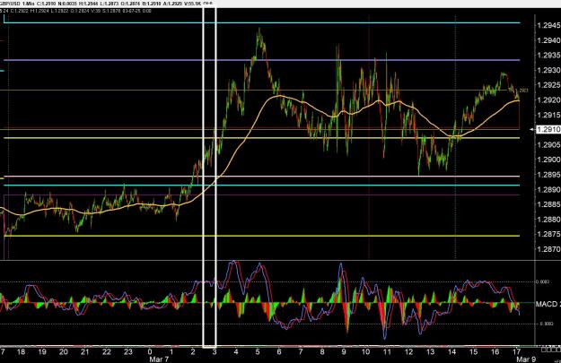The image size is (561, 363).
Task: Click hour 23 on the time axis
Action: (x=128, y=351)
